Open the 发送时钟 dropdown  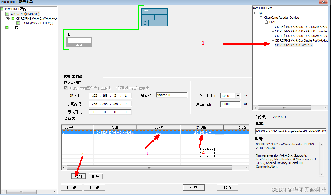238,96
